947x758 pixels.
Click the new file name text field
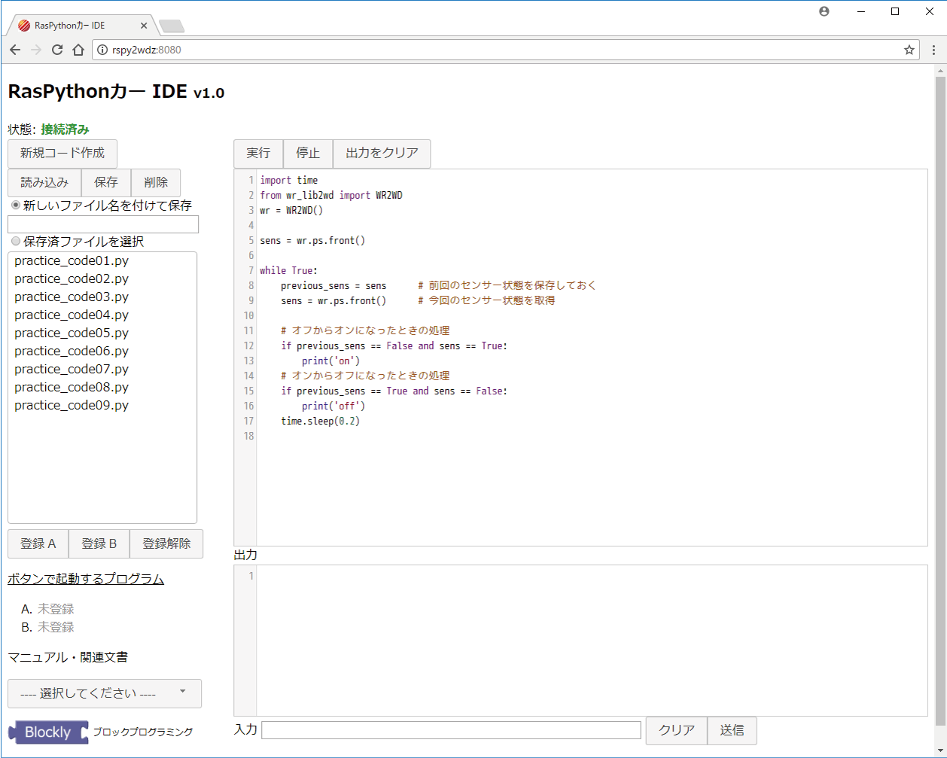(x=103, y=224)
